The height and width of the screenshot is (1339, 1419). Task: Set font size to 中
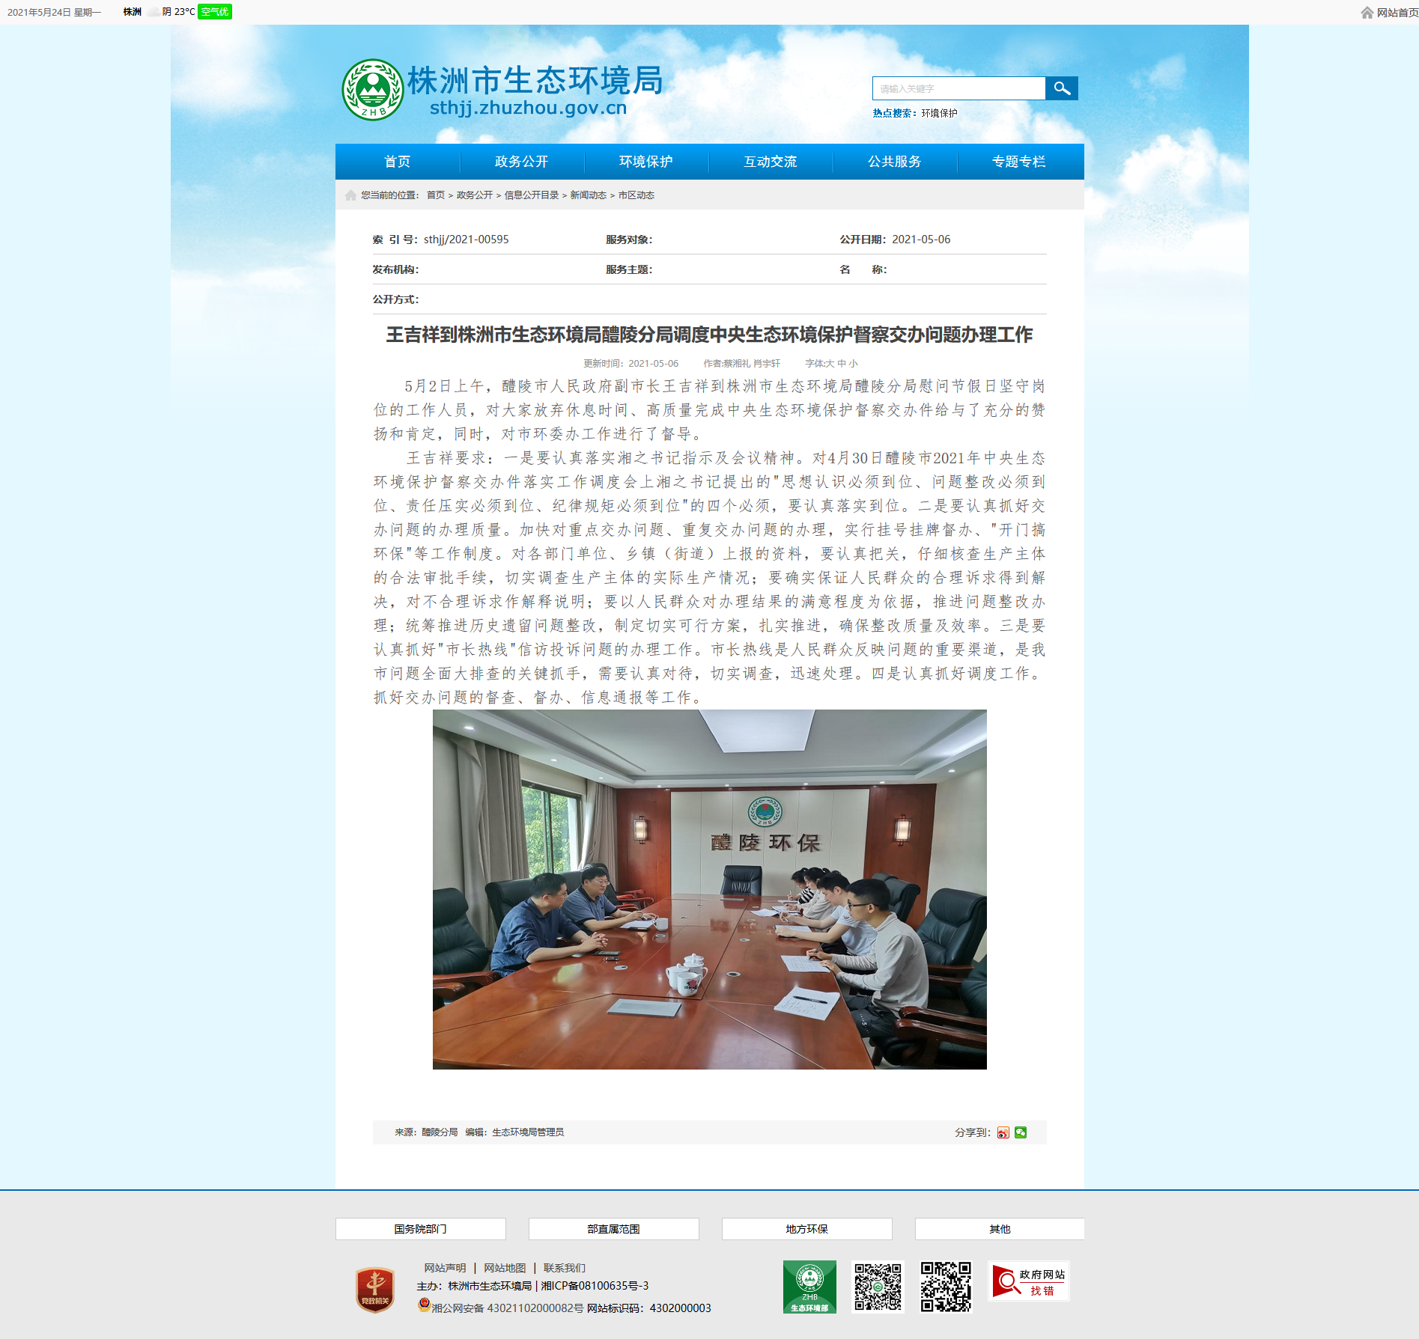point(842,363)
